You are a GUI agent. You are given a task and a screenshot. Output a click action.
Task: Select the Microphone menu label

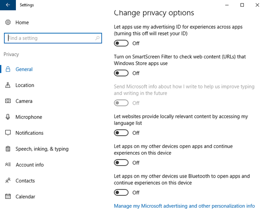pos(29,117)
